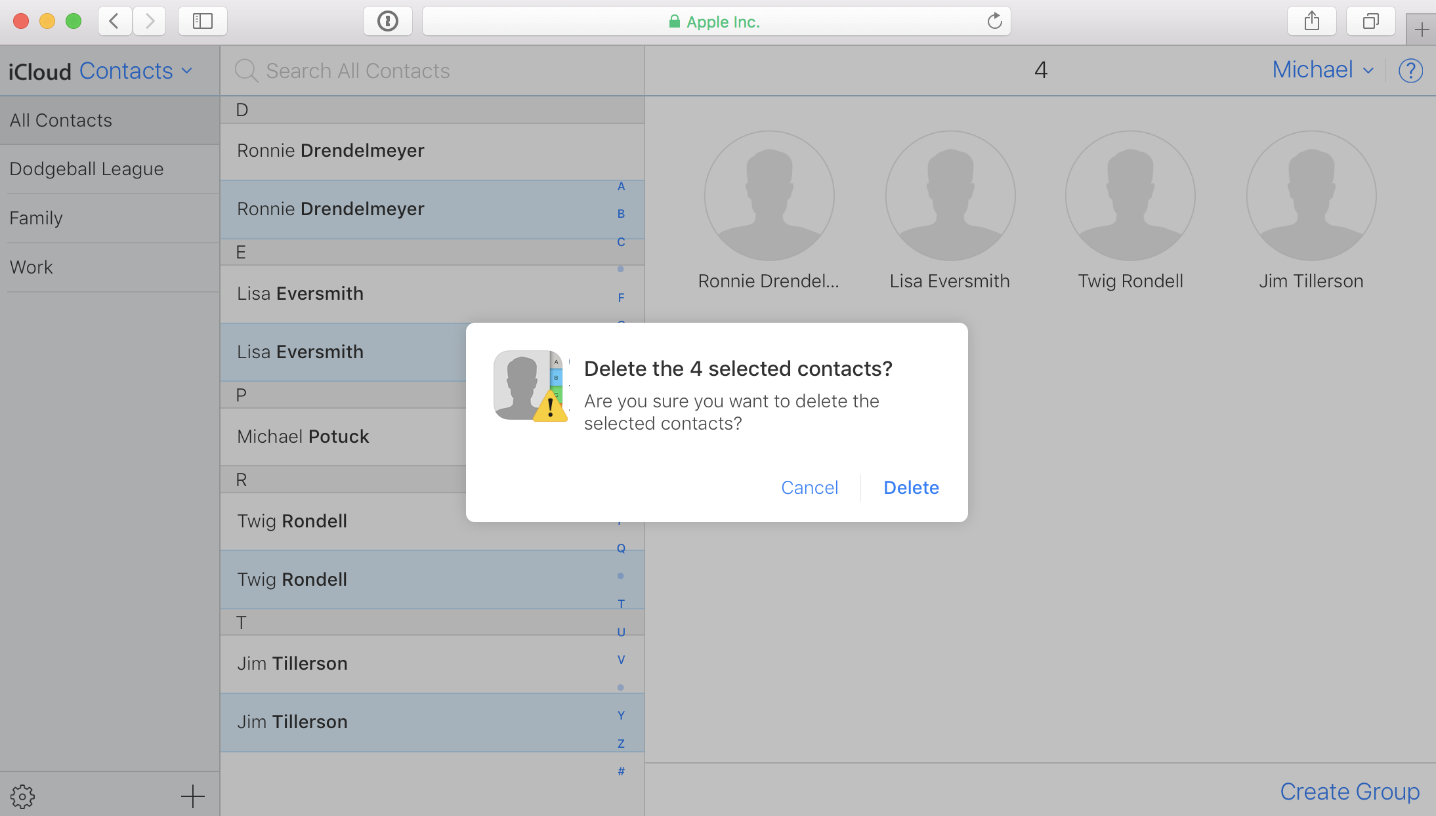This screenshot has width=1436, height=816.
Task: Click the search magnifier icon
Action: pyautogui.click(x=246, y=70)
